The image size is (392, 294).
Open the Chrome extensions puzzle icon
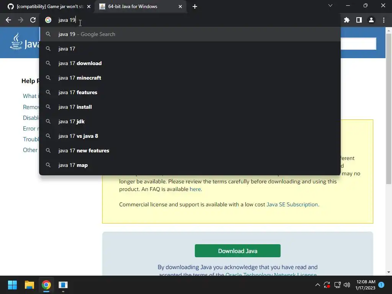click(x=346, y=20)
